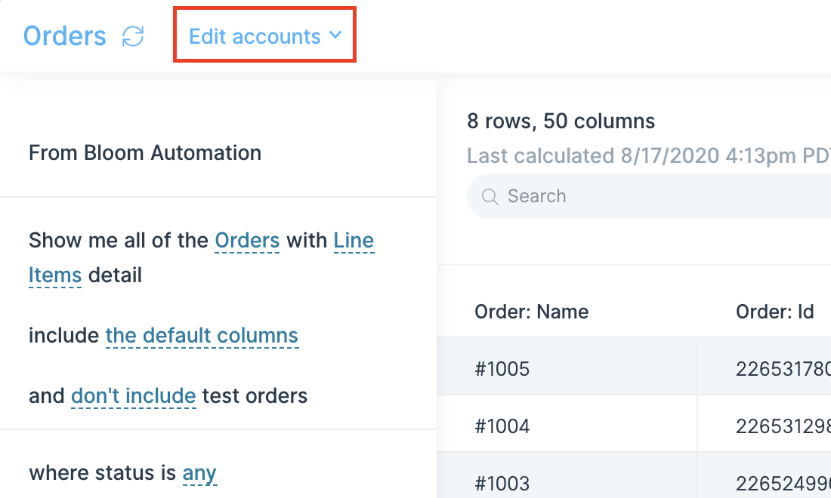Select order #1003 cell
831x498 pixels.
[x=567, y=475]
